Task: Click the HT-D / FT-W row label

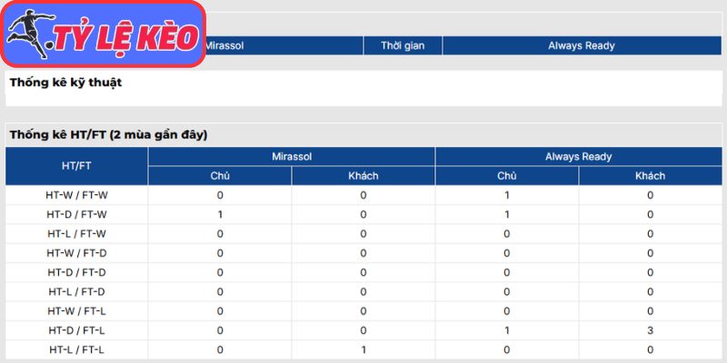Action: point(76,214)
